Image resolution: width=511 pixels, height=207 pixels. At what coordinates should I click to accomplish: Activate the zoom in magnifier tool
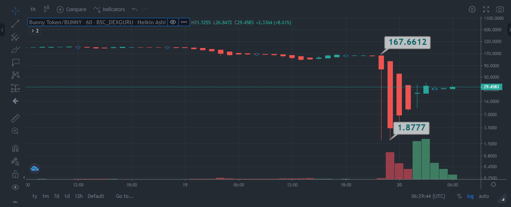(x=15, y=130)
